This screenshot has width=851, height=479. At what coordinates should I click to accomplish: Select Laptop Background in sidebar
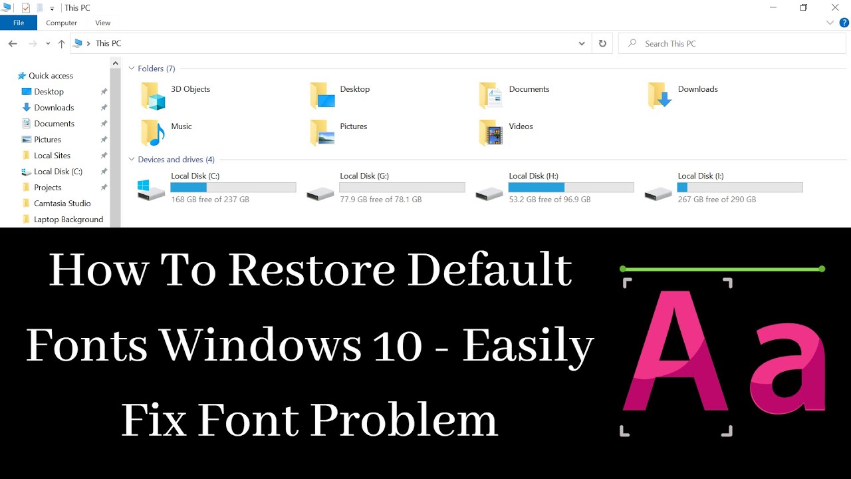[x=68, y=220]
